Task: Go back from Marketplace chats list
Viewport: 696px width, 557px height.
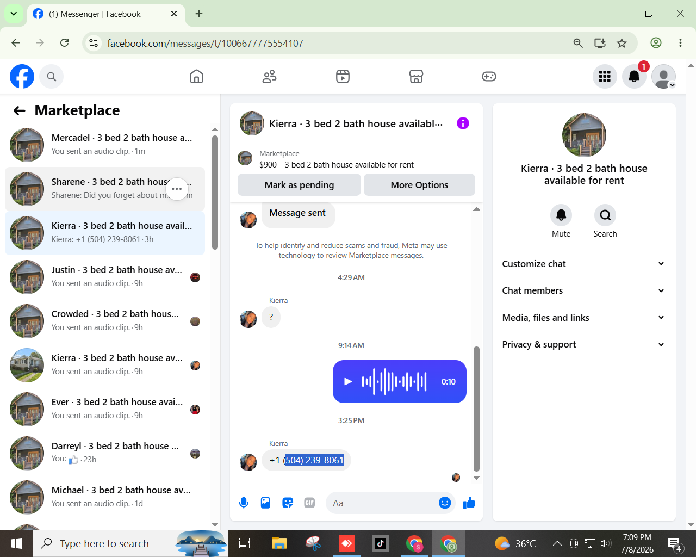Action: click(20, 111)
